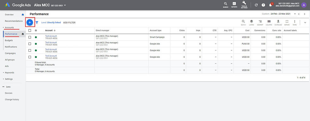Sort by the Clicks column header

pyautogui.click(x=182, y=31)
